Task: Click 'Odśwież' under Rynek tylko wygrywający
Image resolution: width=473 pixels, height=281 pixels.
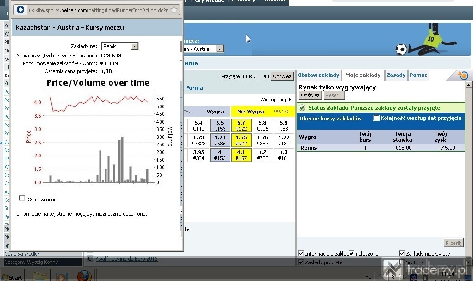Action: (x=310, y=95)
